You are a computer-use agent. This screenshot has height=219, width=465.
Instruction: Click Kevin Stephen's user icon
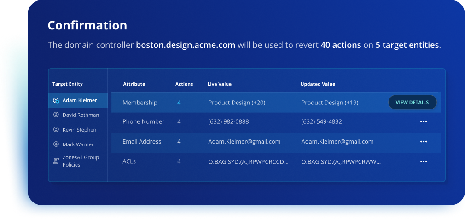click(x=56, y=130)
